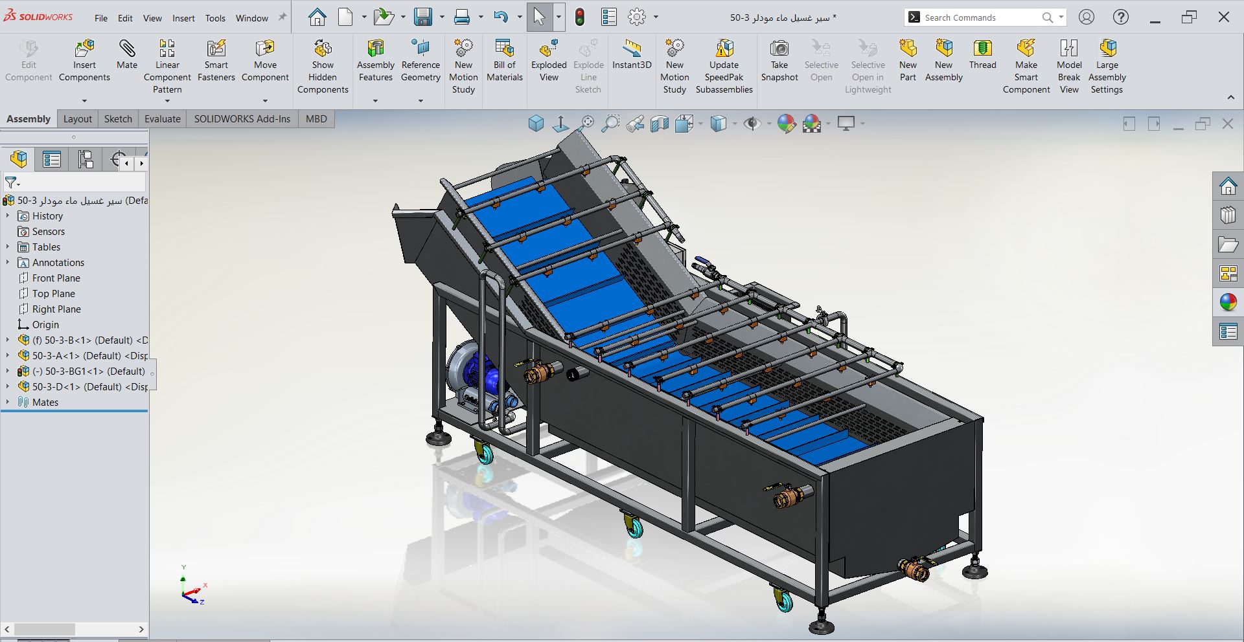Click Update SpeedPak Subassemblies

click(724, 67)
